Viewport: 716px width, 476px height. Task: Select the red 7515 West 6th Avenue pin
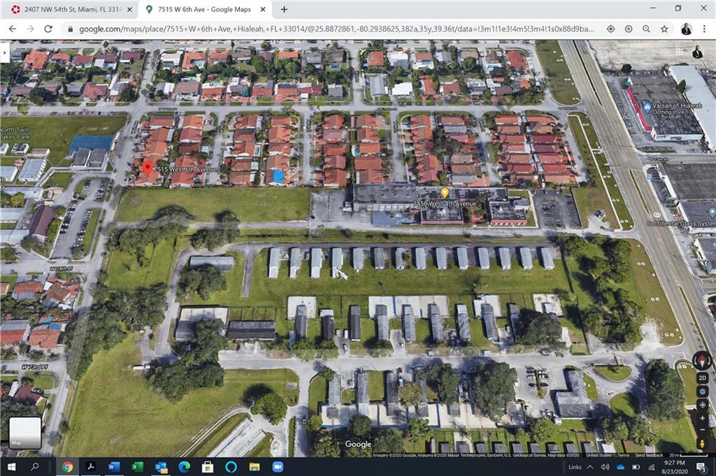(x=147, y=168)
